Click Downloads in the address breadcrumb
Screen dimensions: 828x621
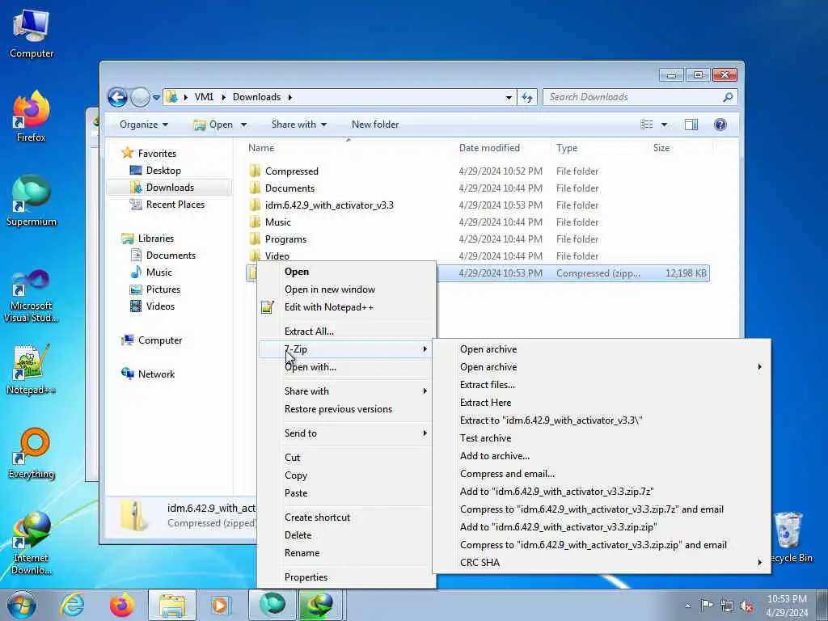tap(256, 97)
